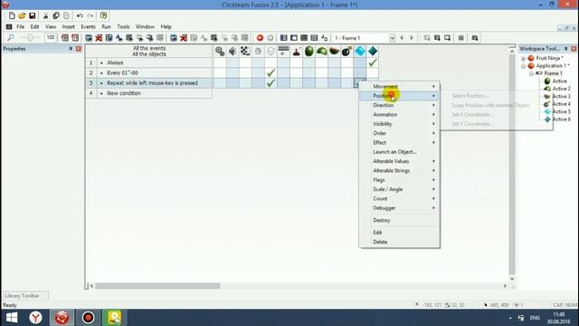Click the zoom percentage field showing 100
This screenshot has height=326, width=579.
click(x=51, y=38)
